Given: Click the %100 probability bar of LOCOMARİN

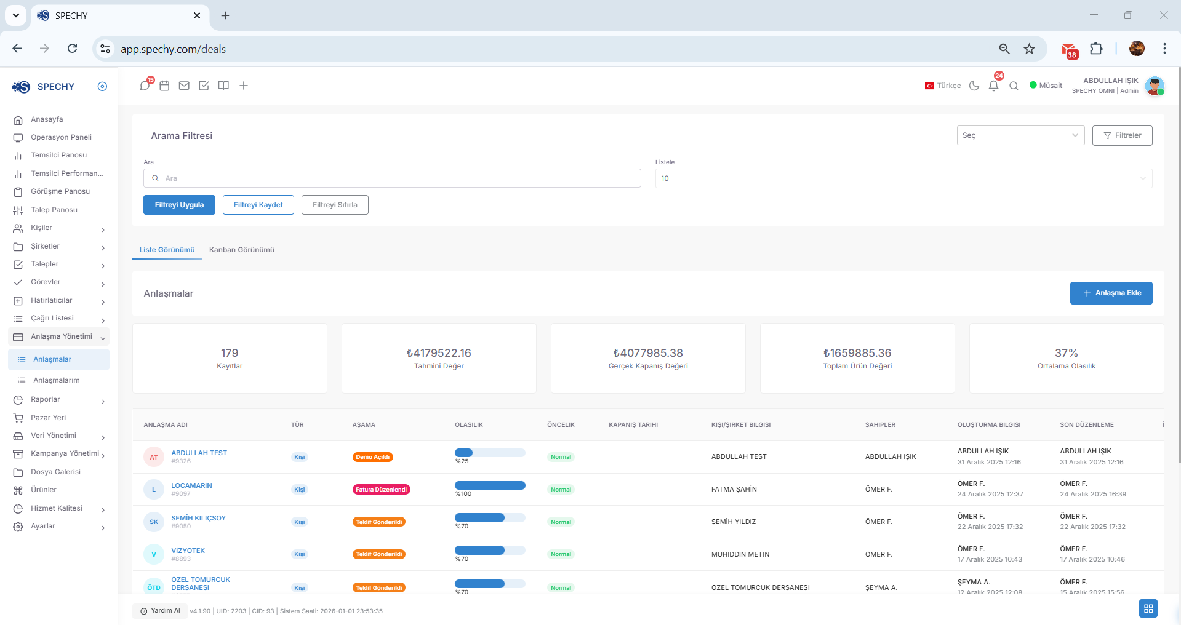Looking at the screenshot, I should point(490,485).
